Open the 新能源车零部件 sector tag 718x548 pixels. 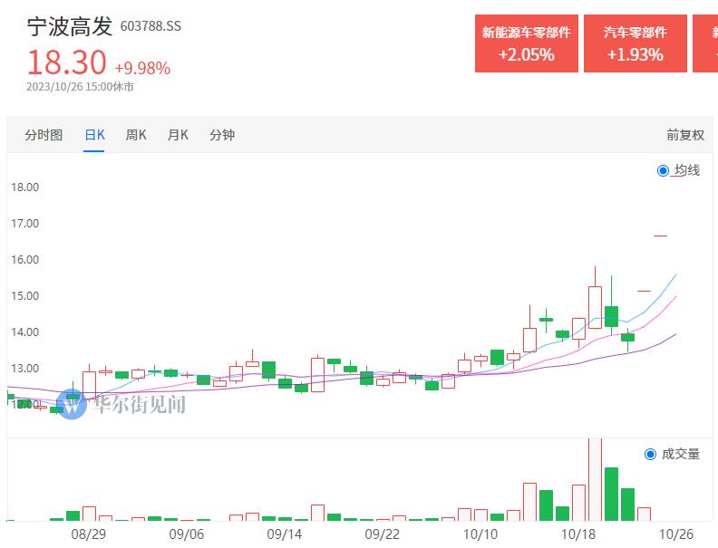(526, 43)
